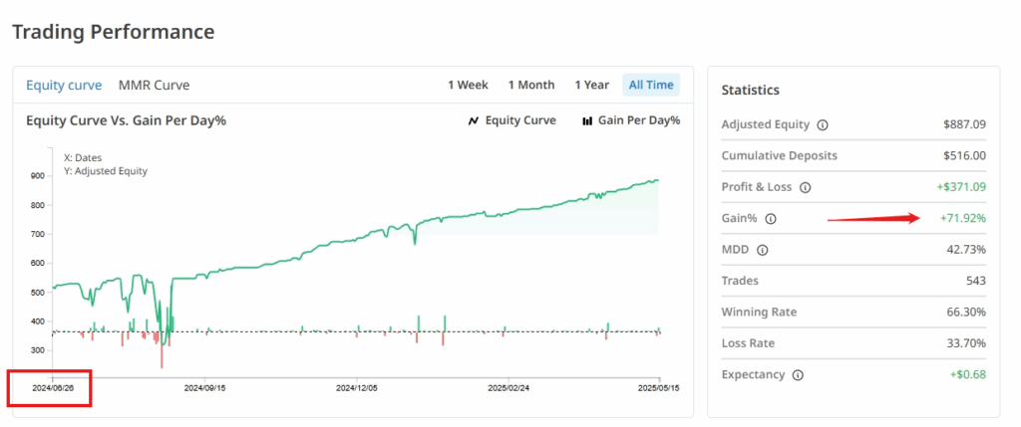Select the 1 Week time range

[x=468, y=85]
